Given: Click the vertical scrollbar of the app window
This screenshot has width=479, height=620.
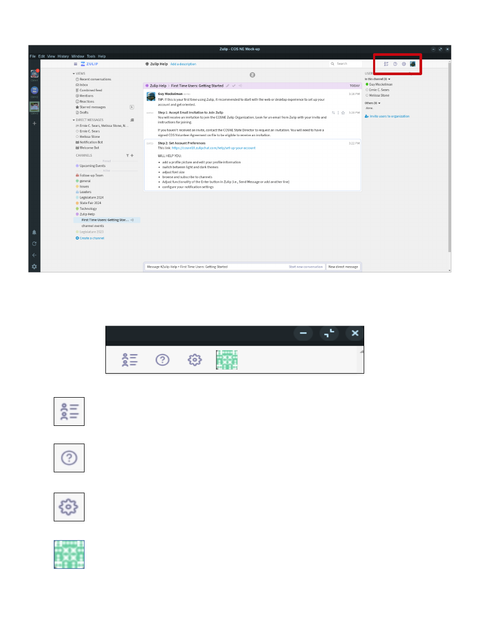Looking at the screenshot, I should (x=449, y=157).
